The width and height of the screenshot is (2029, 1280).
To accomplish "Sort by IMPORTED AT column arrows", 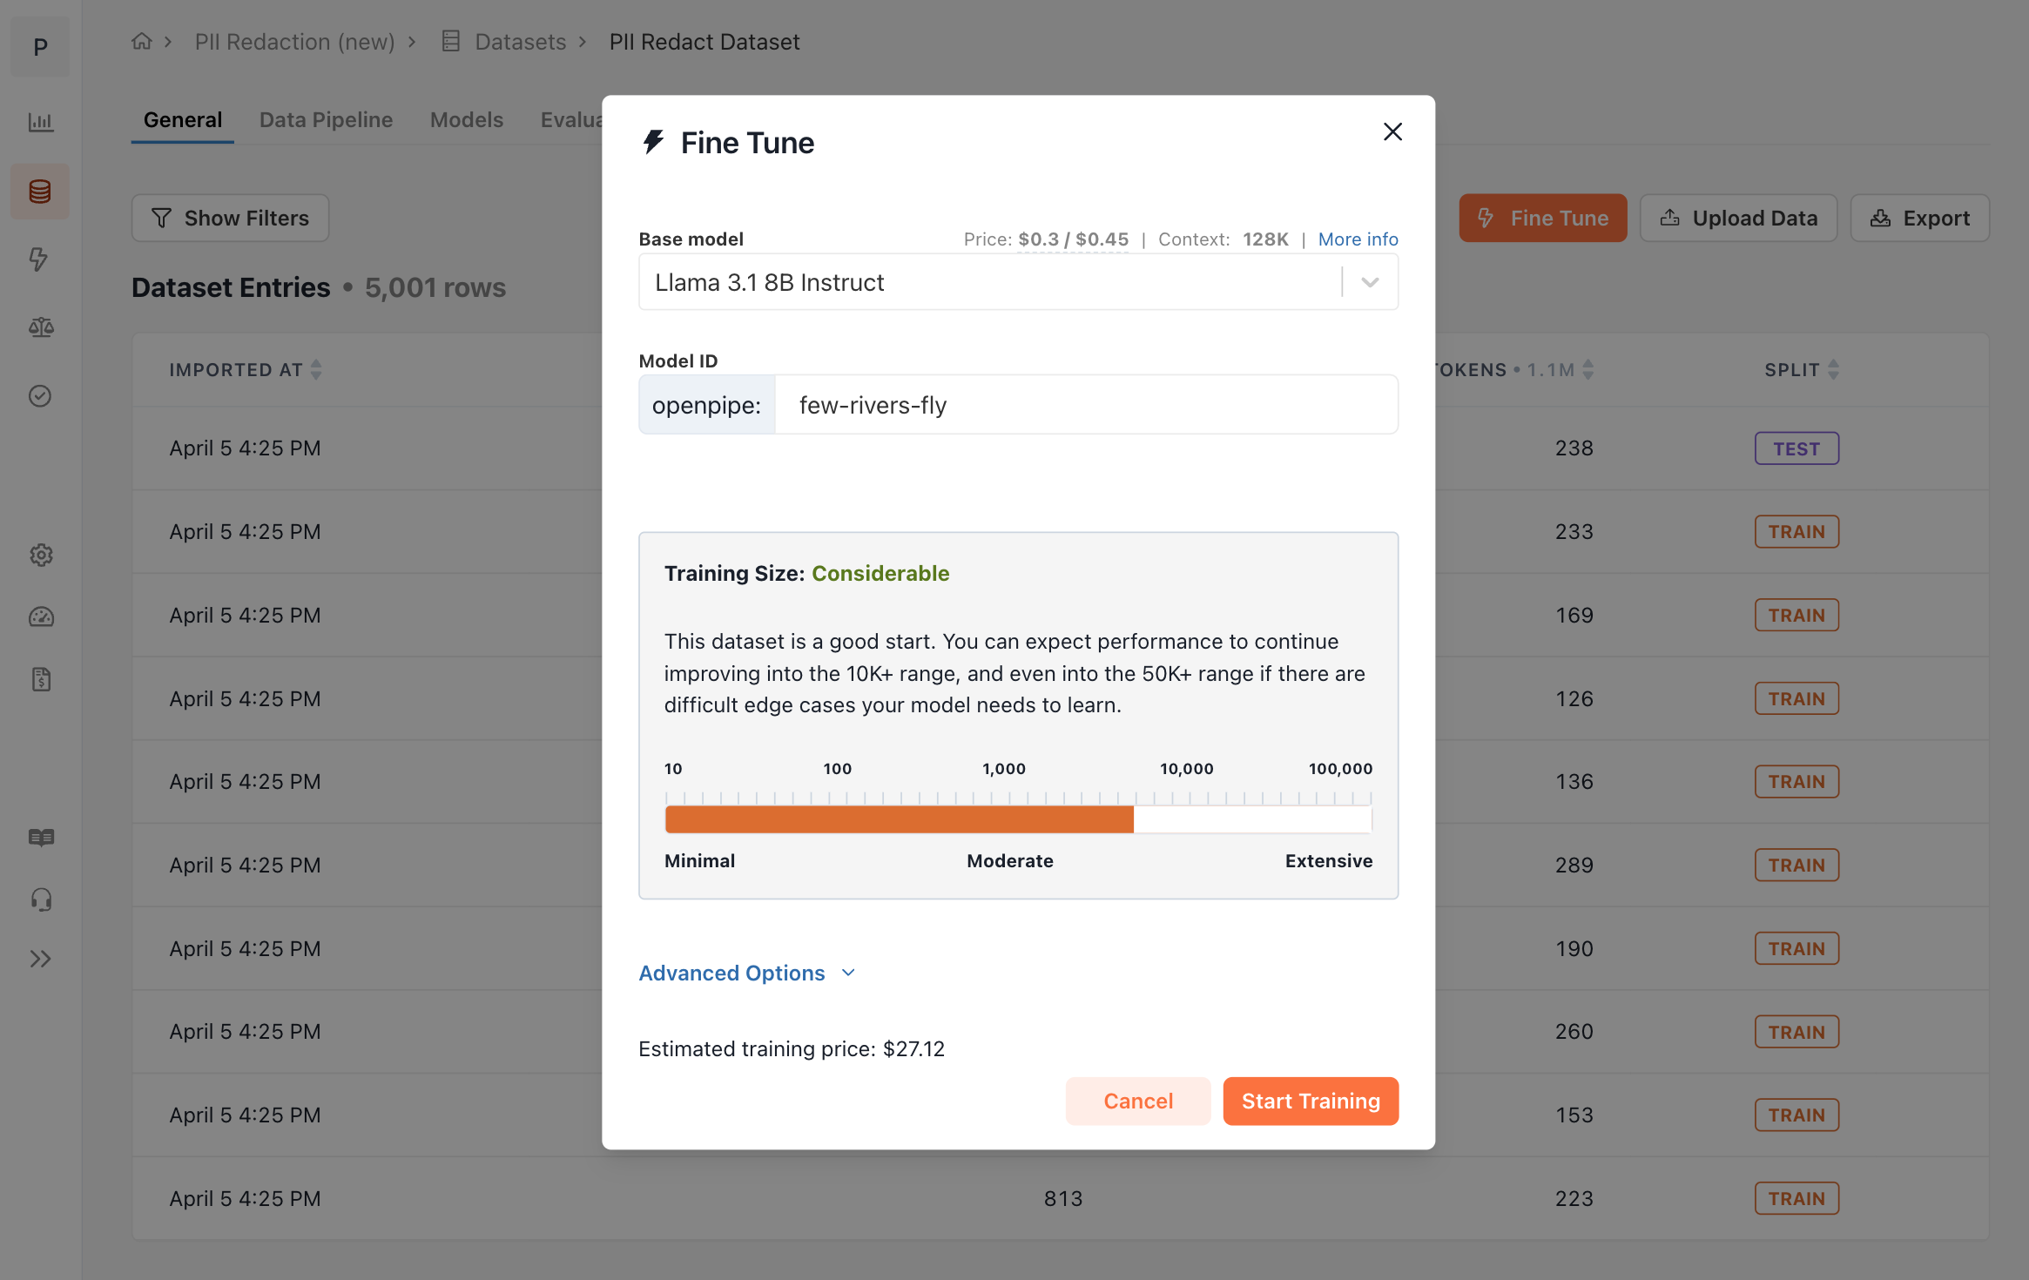I will (316, 369).
